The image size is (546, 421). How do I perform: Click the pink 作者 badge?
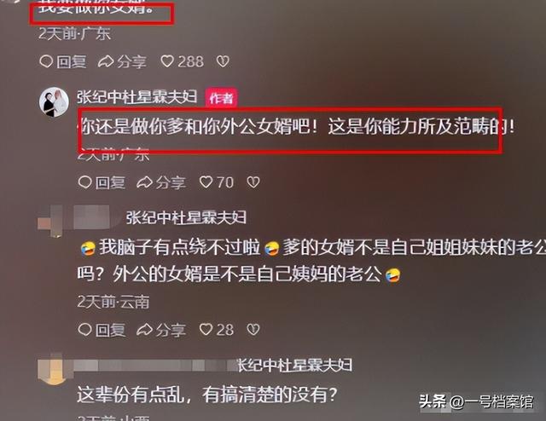(222, 98)
